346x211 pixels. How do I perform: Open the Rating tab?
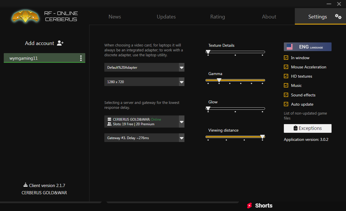(217, 17)
